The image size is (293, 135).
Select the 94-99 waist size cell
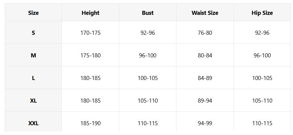(205, 122)
